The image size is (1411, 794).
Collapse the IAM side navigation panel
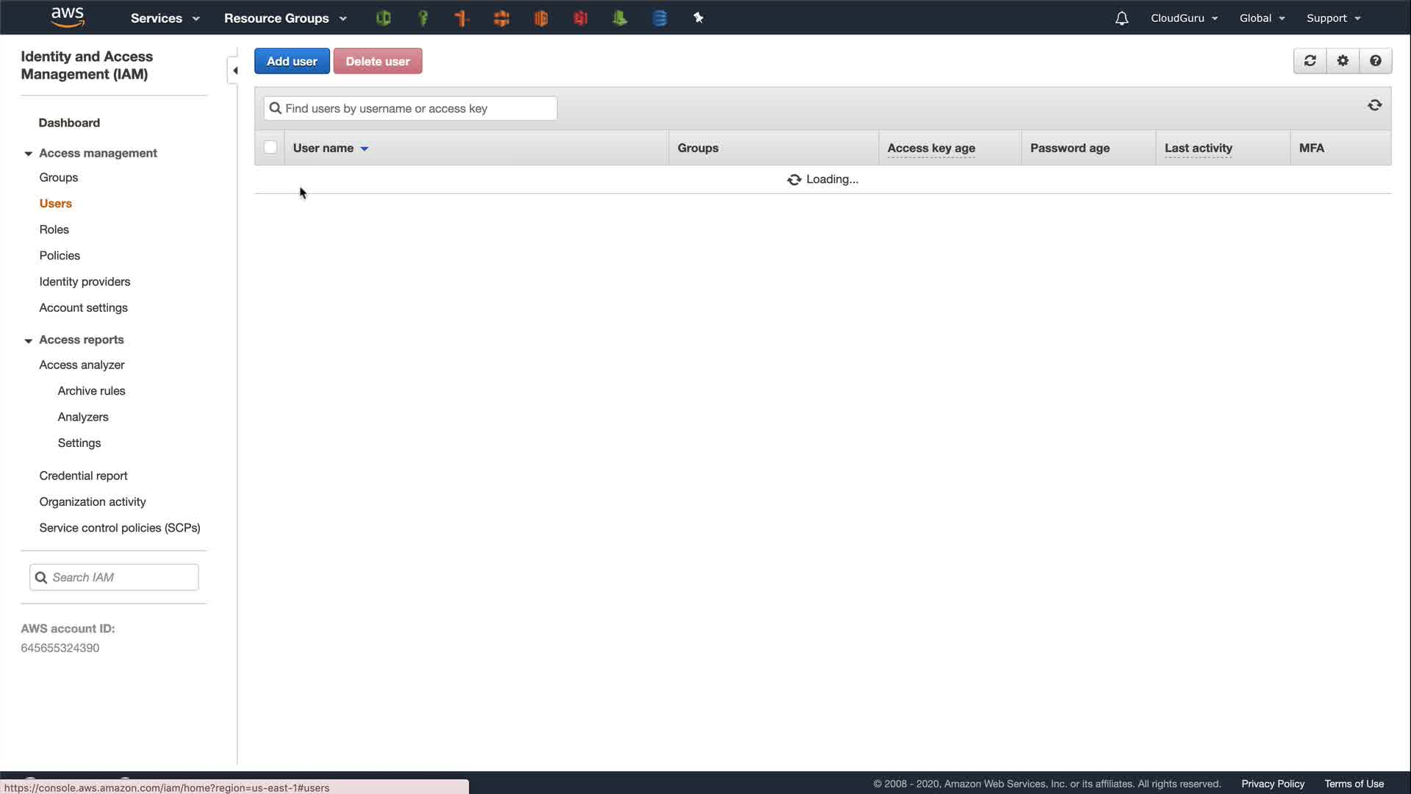(x=234, y=71)
